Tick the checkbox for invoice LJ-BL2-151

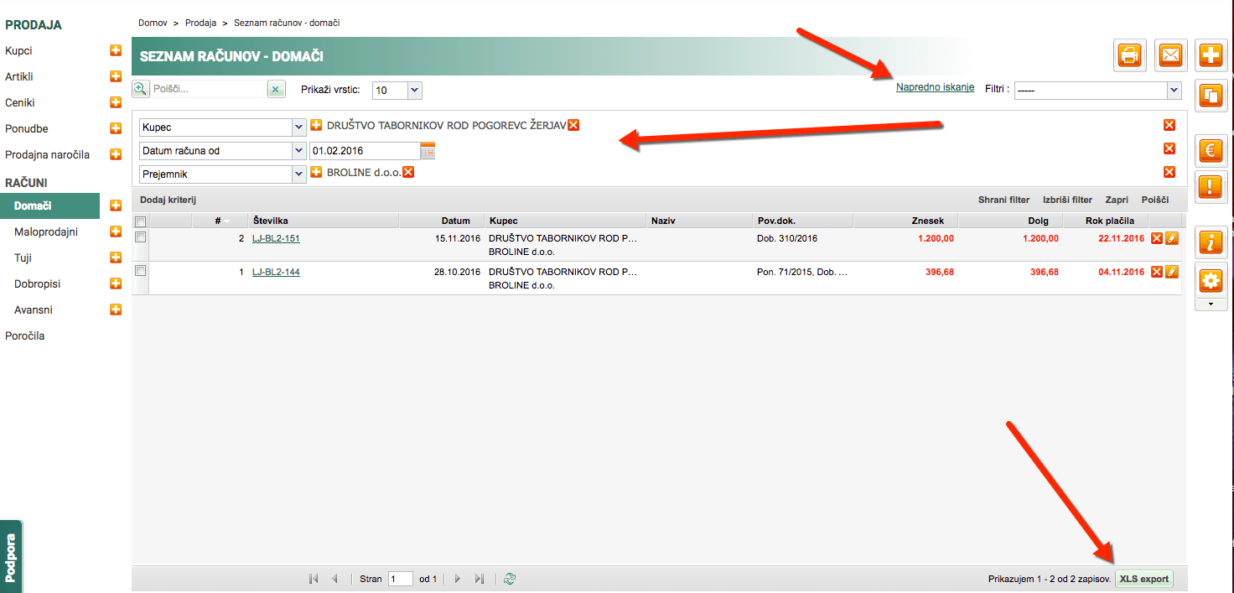pyautogui.click(x=141, y=237)
